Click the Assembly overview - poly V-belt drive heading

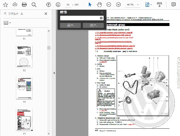[120, 51]
